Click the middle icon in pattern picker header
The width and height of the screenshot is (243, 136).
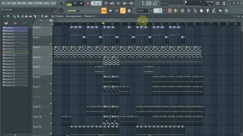coord(15,23)
